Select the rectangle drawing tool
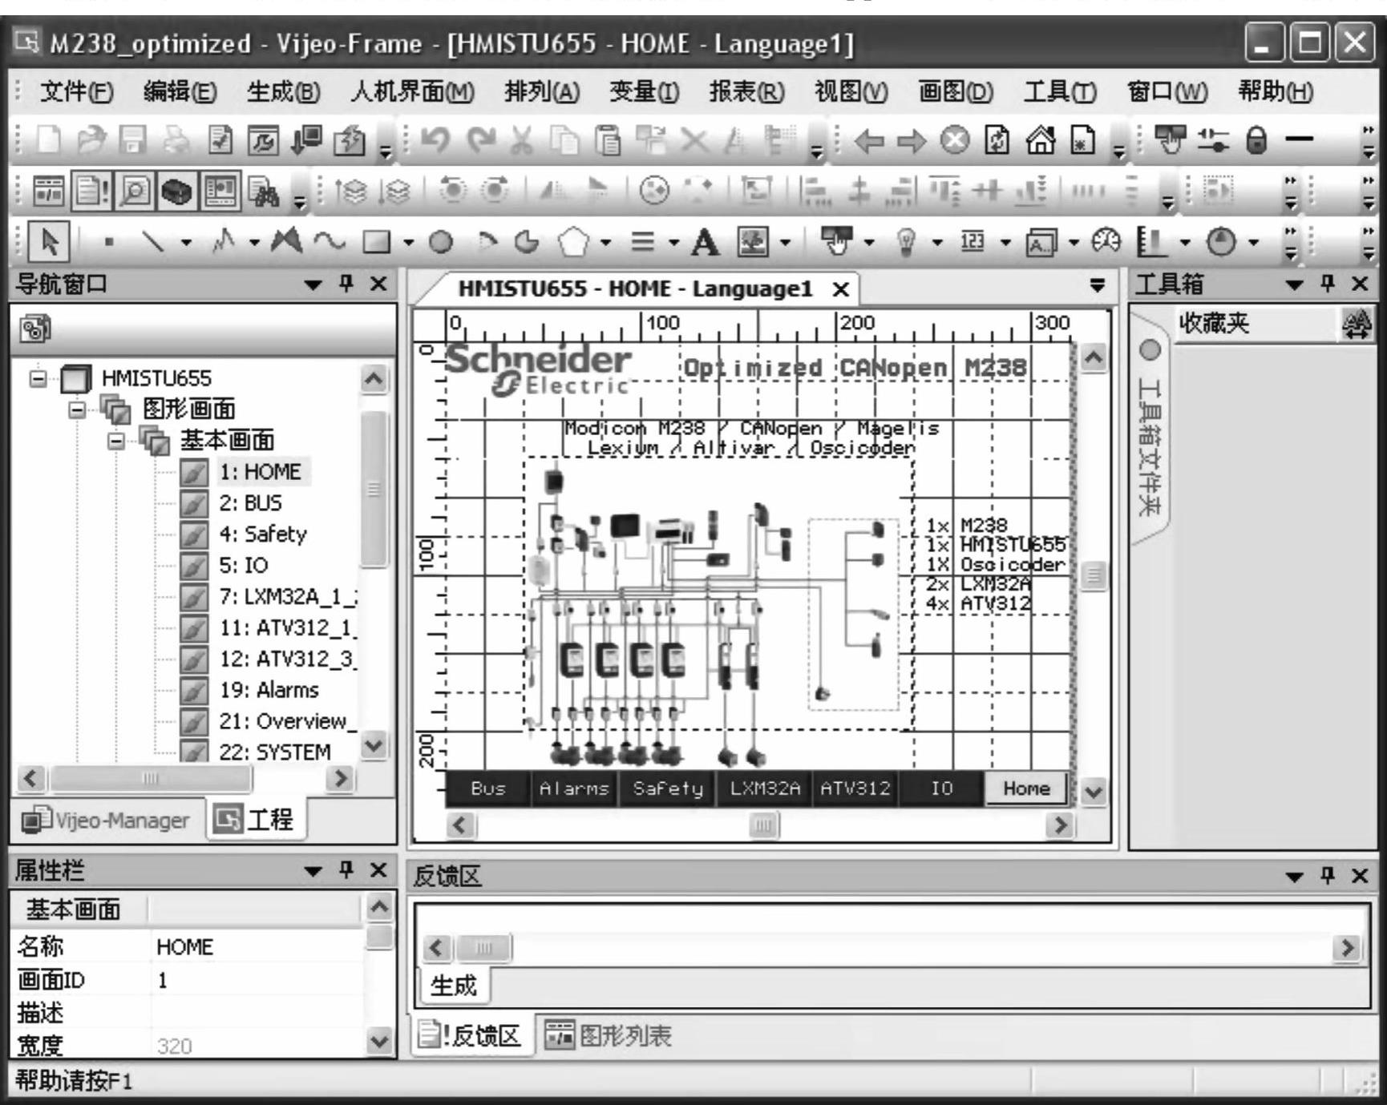 click(377, 241)
